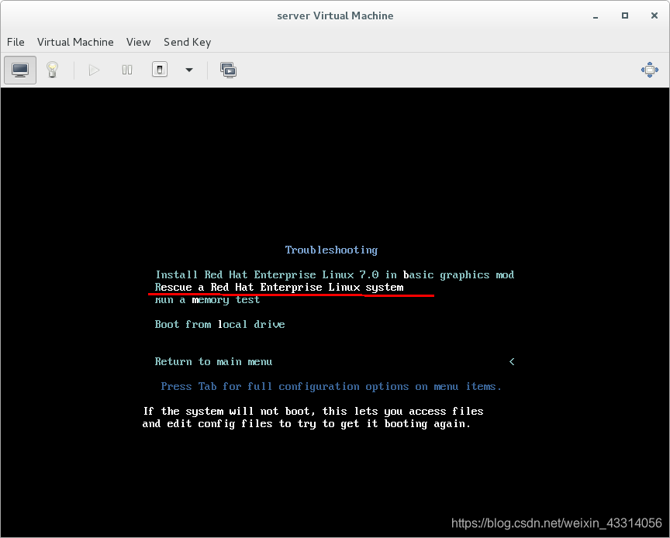This screenshot has height=538, width=670.
Task: Click the Troubleshooting menu heading
Action: tap(331, 250)
